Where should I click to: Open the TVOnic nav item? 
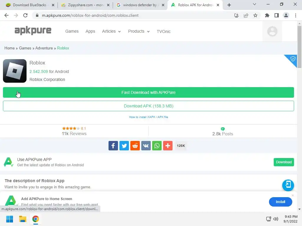point(163,31)
